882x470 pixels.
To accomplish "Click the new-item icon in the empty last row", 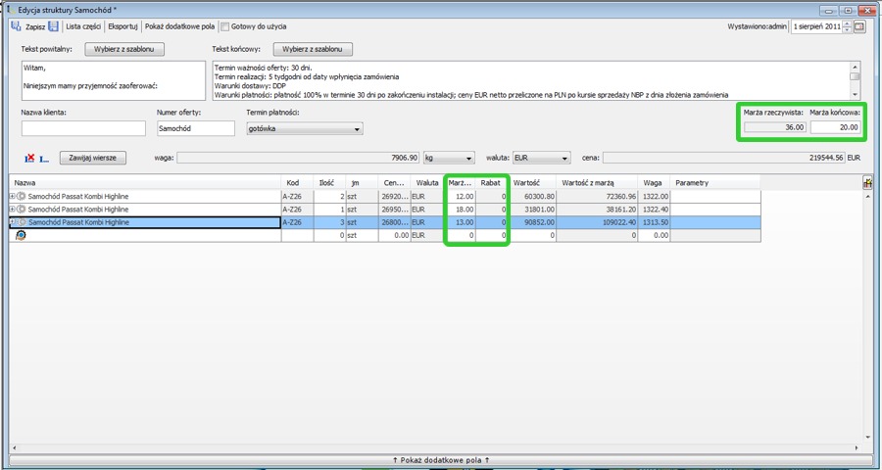I will pos(20,236).
